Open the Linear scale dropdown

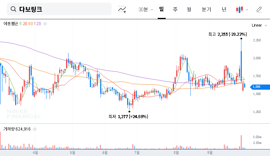pyautogui.click(x=259, y=25)
